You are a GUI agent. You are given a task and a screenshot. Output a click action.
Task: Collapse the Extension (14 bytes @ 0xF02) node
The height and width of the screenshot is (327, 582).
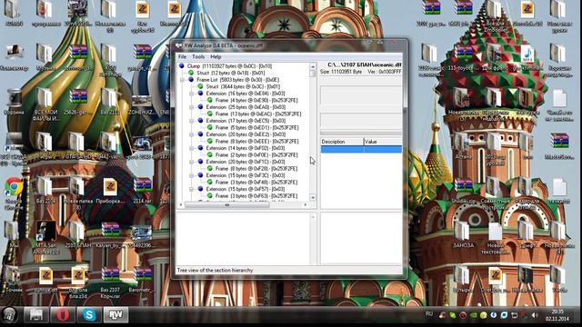pyautogui.click(x=192, y=148)
